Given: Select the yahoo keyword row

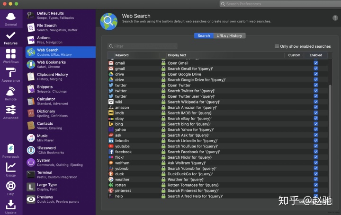Looking at the screenshot, I should 218,129.
